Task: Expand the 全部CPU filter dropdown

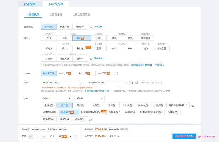Action: (x=56, y=98)
